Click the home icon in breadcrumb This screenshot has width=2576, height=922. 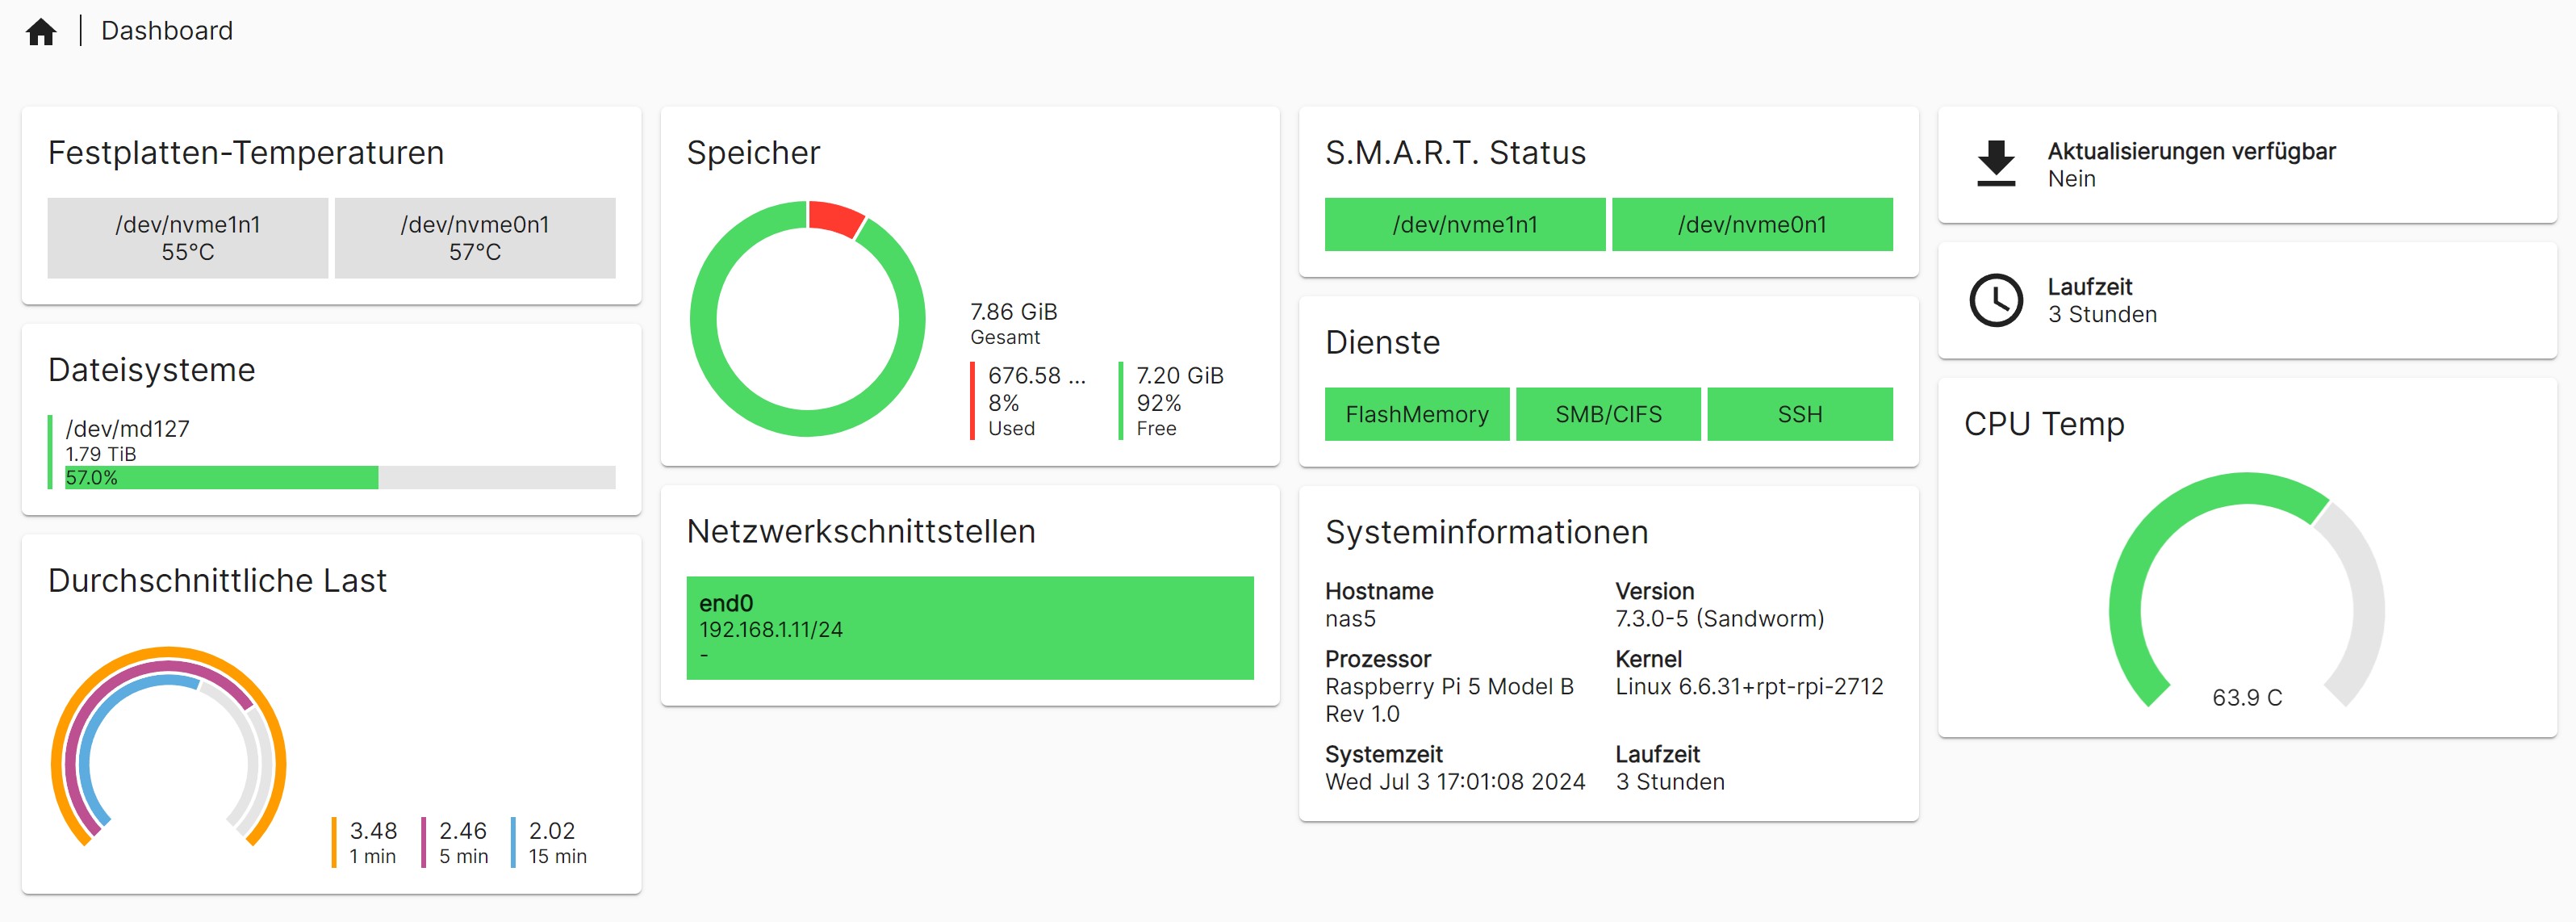coord(41,32)
